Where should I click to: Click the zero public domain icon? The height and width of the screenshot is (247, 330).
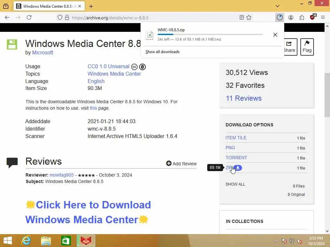coord(142,67)
